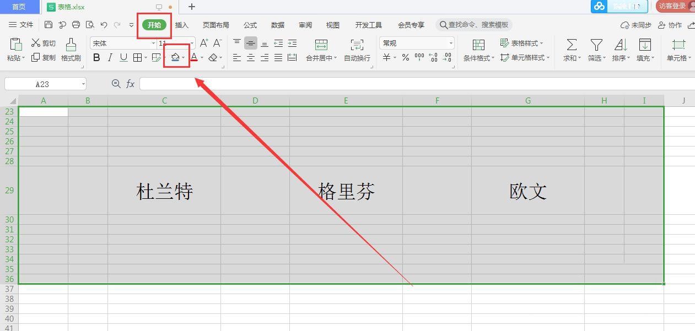The width and height of the screenshot is (695, 331).
Task: Expand quick access toolbar customize arrow
Action: [x=131, y=25]
